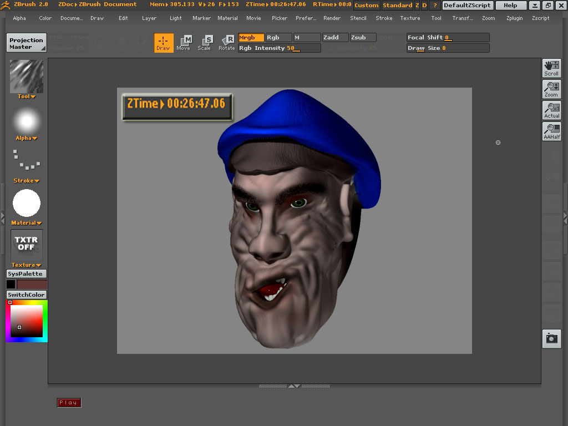The height and width of the screenshot is (426, 568).
Task: Click the question mark help icon
Action: (435, 5)
